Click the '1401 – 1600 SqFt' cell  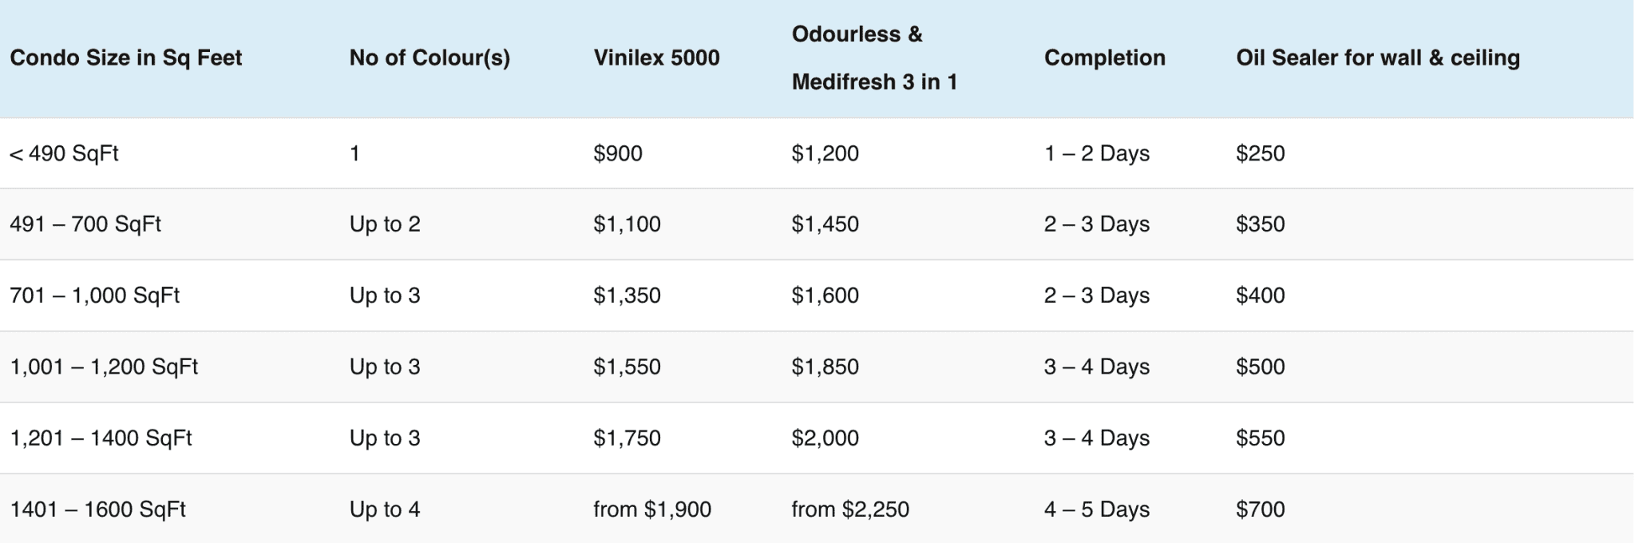point(97,509)
